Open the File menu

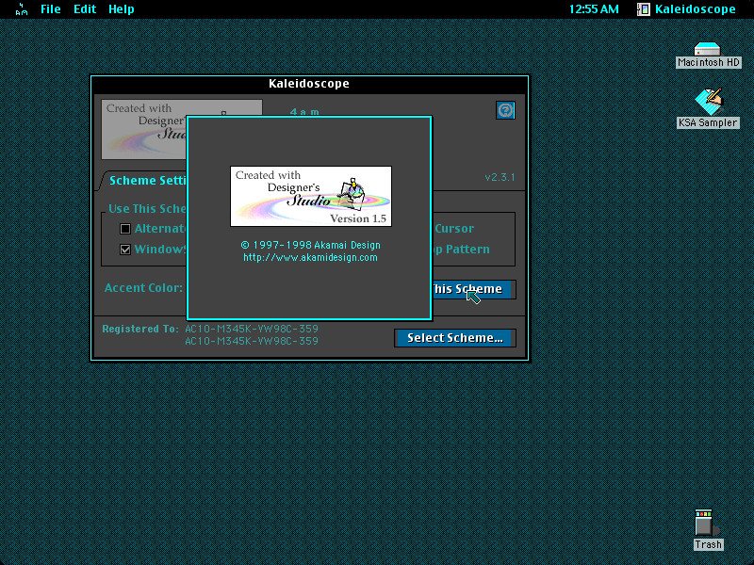[51, 9]
